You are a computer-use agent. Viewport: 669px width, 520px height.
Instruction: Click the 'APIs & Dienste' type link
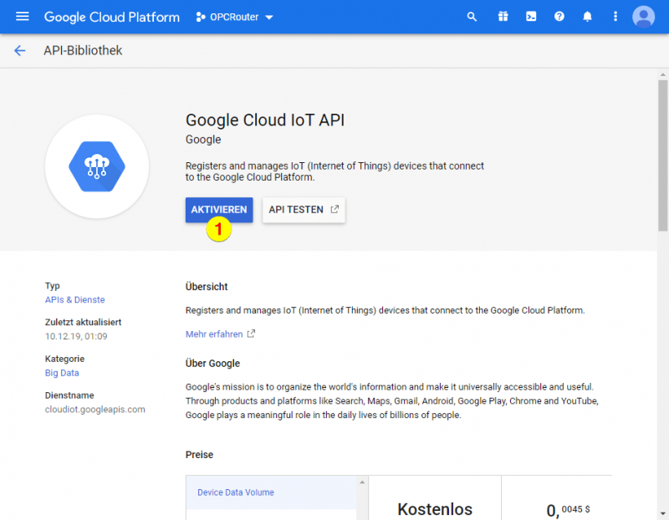click(74, 299)
